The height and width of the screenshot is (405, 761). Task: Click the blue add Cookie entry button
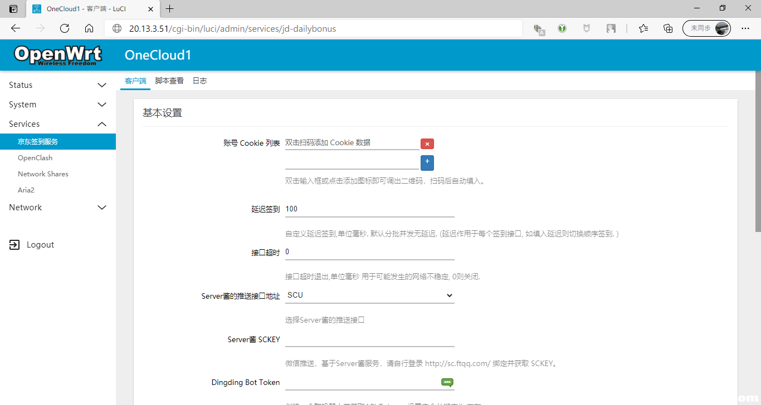pos(427,162)
